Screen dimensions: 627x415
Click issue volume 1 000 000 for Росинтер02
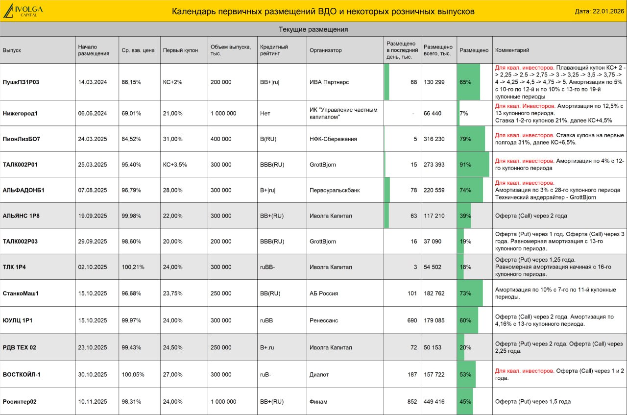tap(223, 402)
